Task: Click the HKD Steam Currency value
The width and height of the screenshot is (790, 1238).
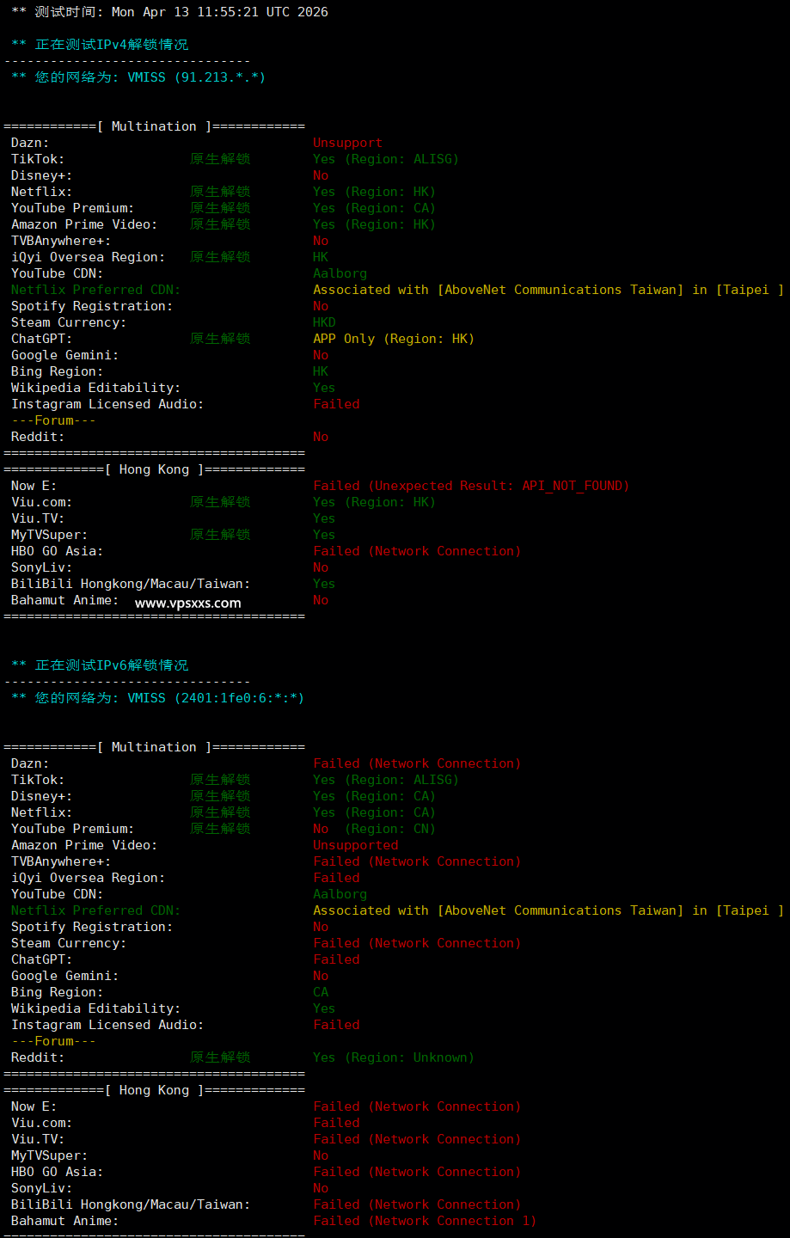Action: tap(324, 322)
